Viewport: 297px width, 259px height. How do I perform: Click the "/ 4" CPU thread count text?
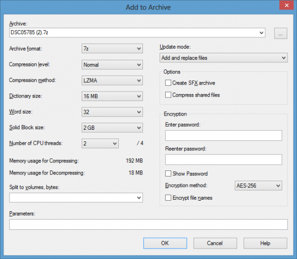click(x=140, y=143)
